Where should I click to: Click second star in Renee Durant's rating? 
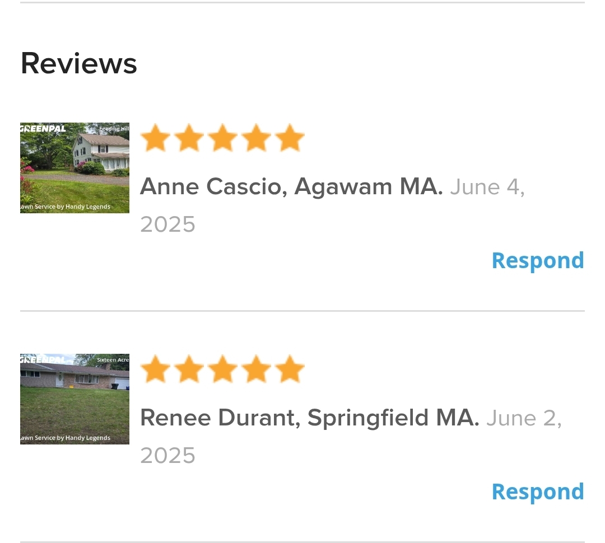coord(189,370)
